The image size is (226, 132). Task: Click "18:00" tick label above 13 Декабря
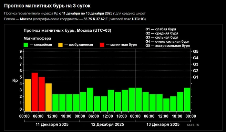[177, 116]
